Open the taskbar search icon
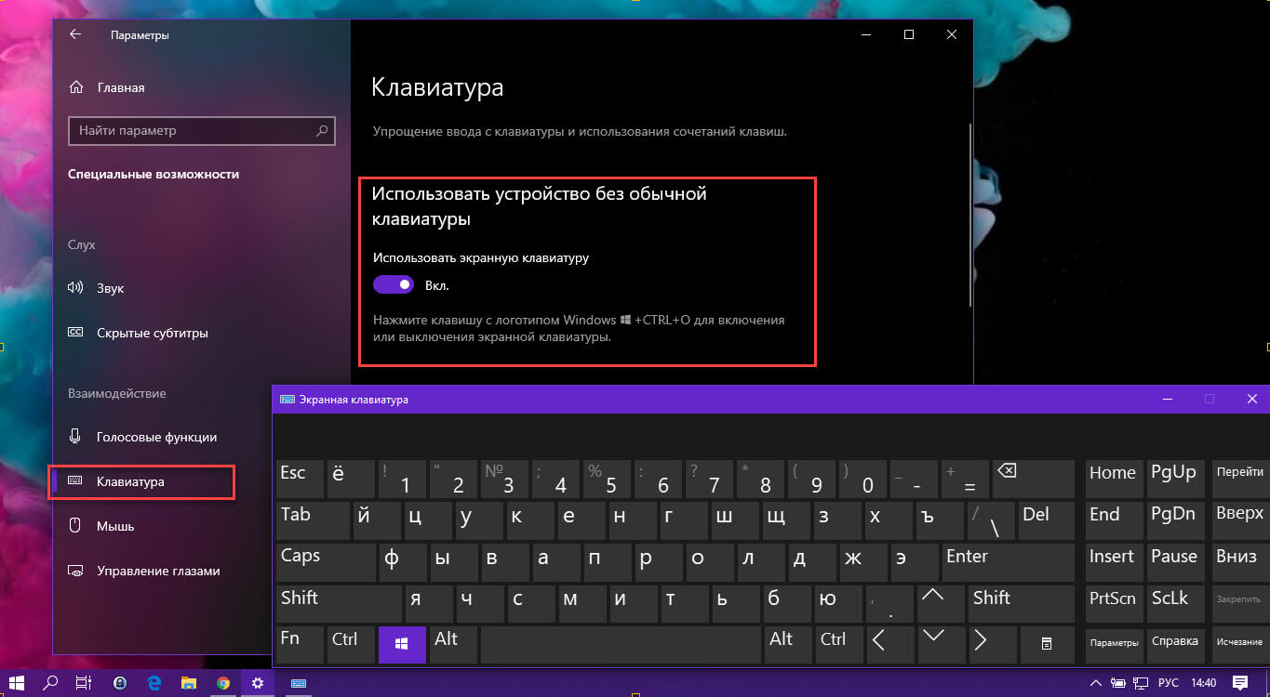This screenshot has height=697, width=1270. (51, 683)
